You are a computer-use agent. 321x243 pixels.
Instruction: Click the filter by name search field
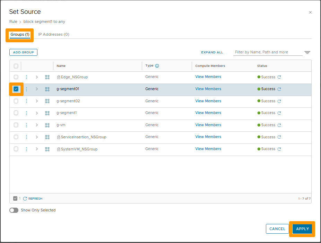click(268, 52)
